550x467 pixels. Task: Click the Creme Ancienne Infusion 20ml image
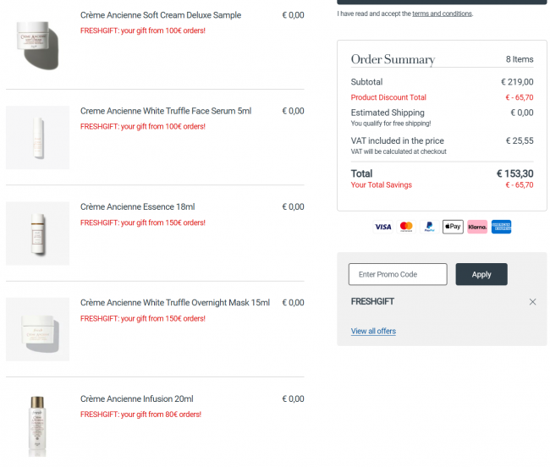[x=37, y=425]
